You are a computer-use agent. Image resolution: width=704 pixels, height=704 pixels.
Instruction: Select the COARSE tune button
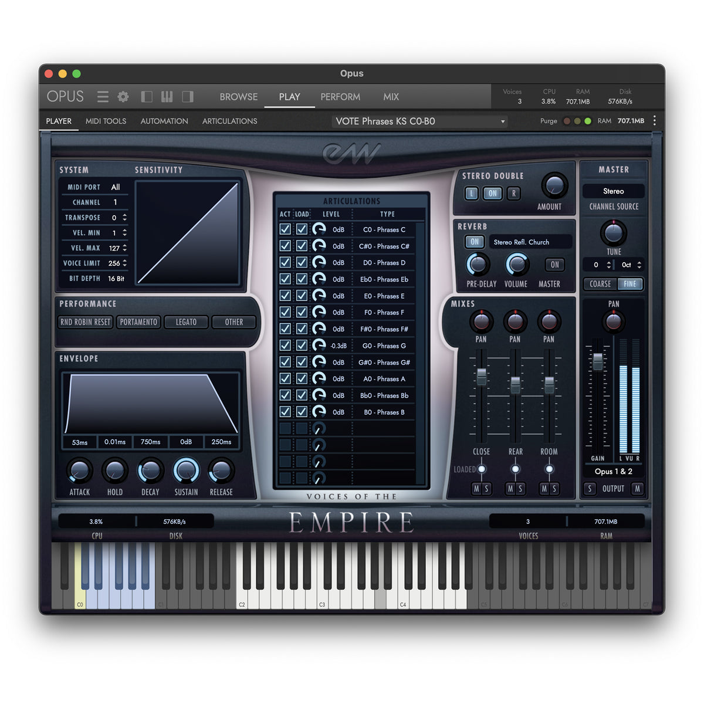click(600, 284)
